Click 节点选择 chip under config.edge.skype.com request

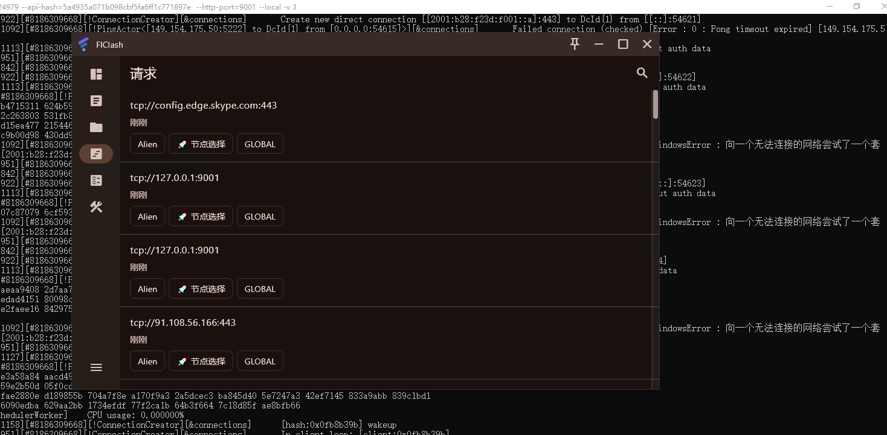pos(201,144)
